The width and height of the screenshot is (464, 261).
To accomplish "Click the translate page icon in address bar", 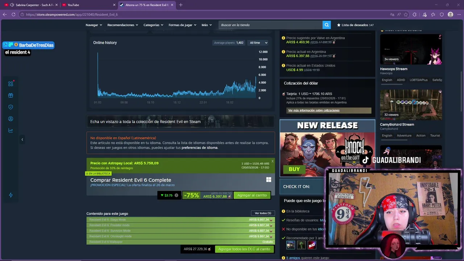I will 392,14.
